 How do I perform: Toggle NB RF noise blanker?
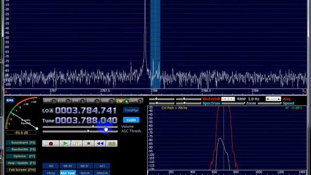coord(68,166)
